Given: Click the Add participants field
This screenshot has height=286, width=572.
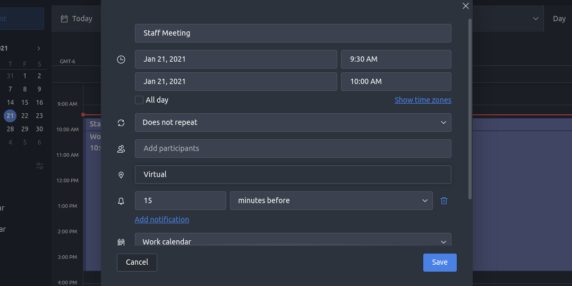Looking at the screenshot, I should coord(293,148).
